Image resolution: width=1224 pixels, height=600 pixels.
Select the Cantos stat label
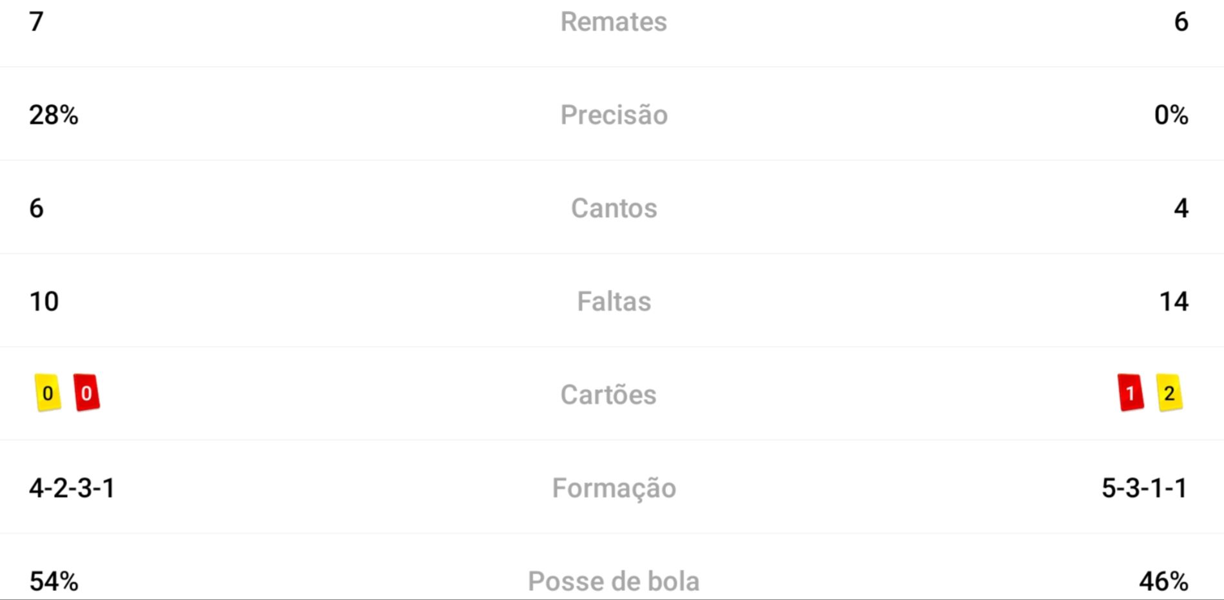point(614,208)
